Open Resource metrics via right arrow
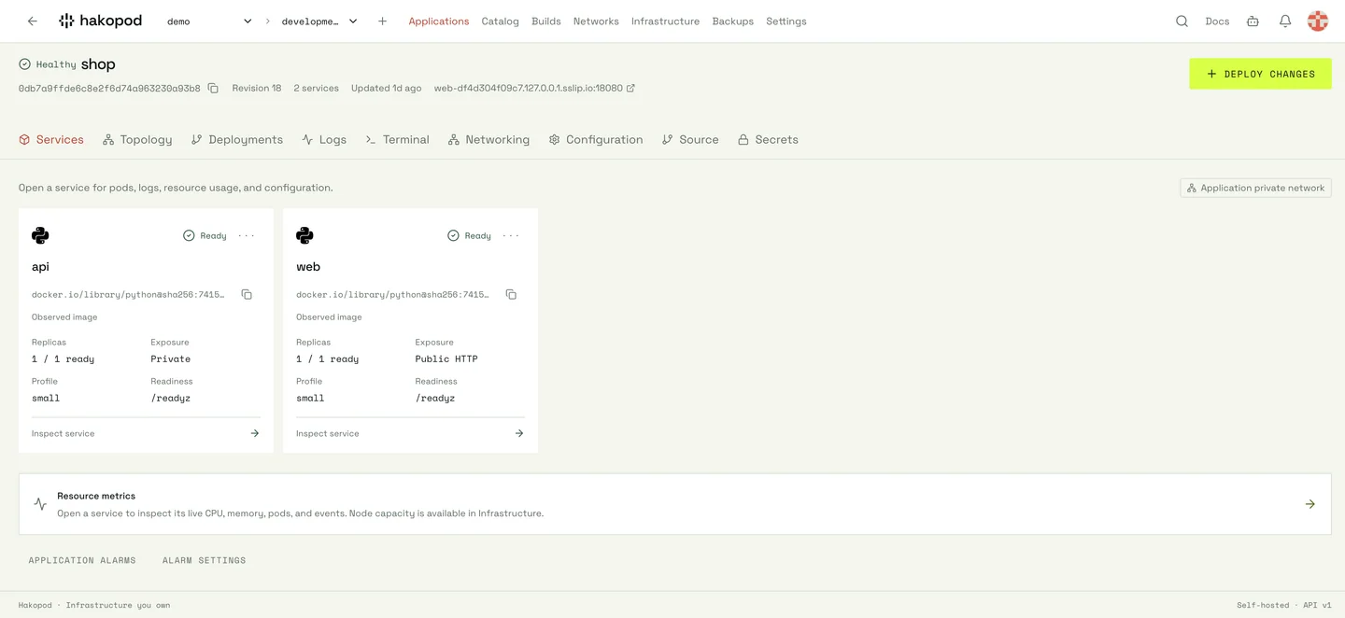1345x618 pixels. (x=1310, y=504)
